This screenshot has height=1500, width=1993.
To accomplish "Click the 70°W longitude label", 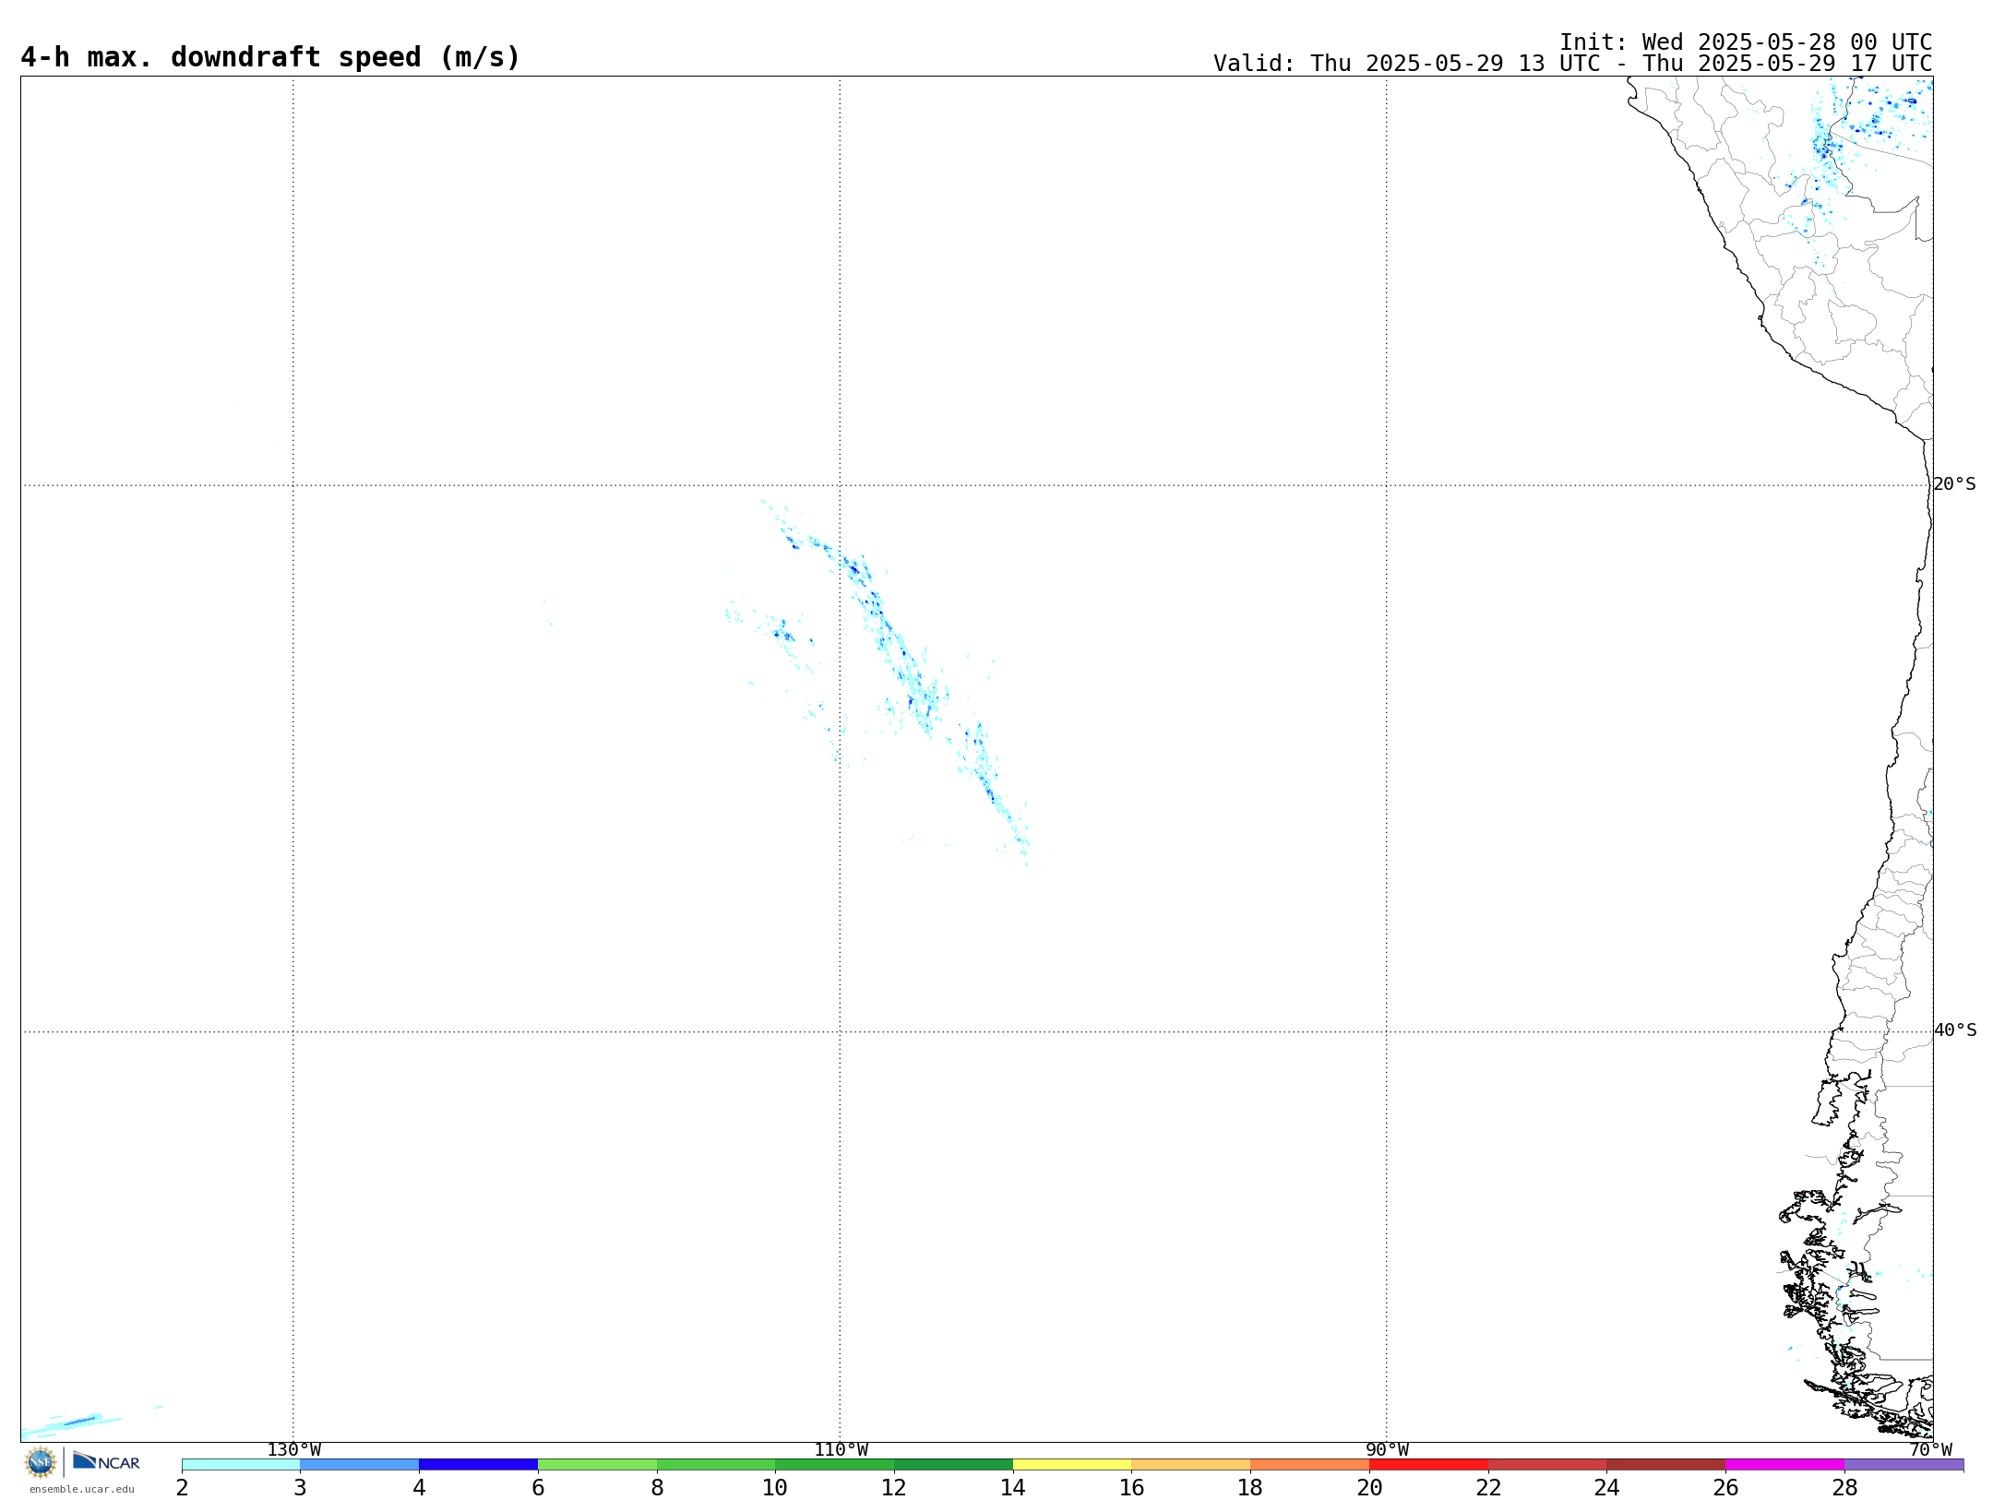I will [x=1930, y=1449].
